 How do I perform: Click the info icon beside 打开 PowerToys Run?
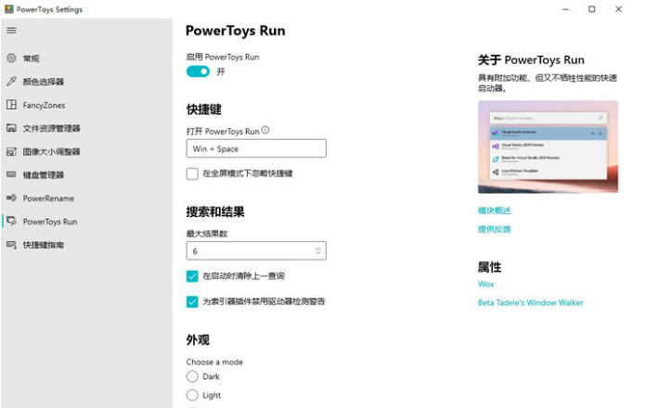click(x=265, y=130)
